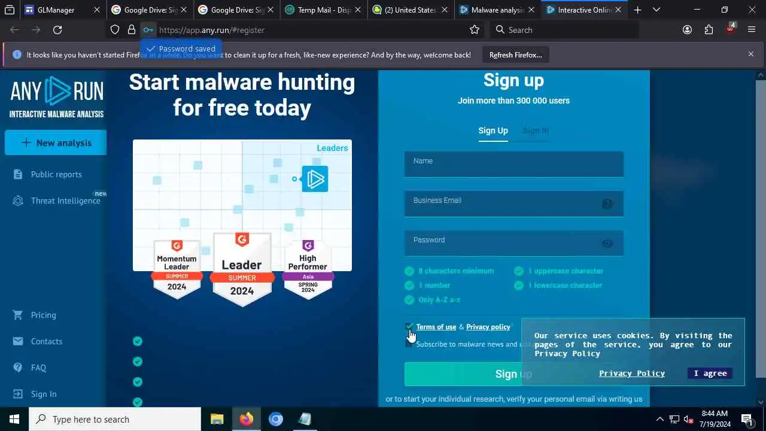Open the Firefox account icon
766x431 pixels.
pyautogui.click(x=687, y=30)
